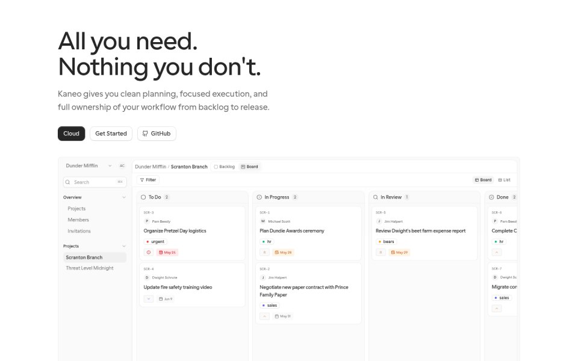Click the sales label on Negotiate contract card
This screenshot has width=578, height=361.
coord(270,306)
